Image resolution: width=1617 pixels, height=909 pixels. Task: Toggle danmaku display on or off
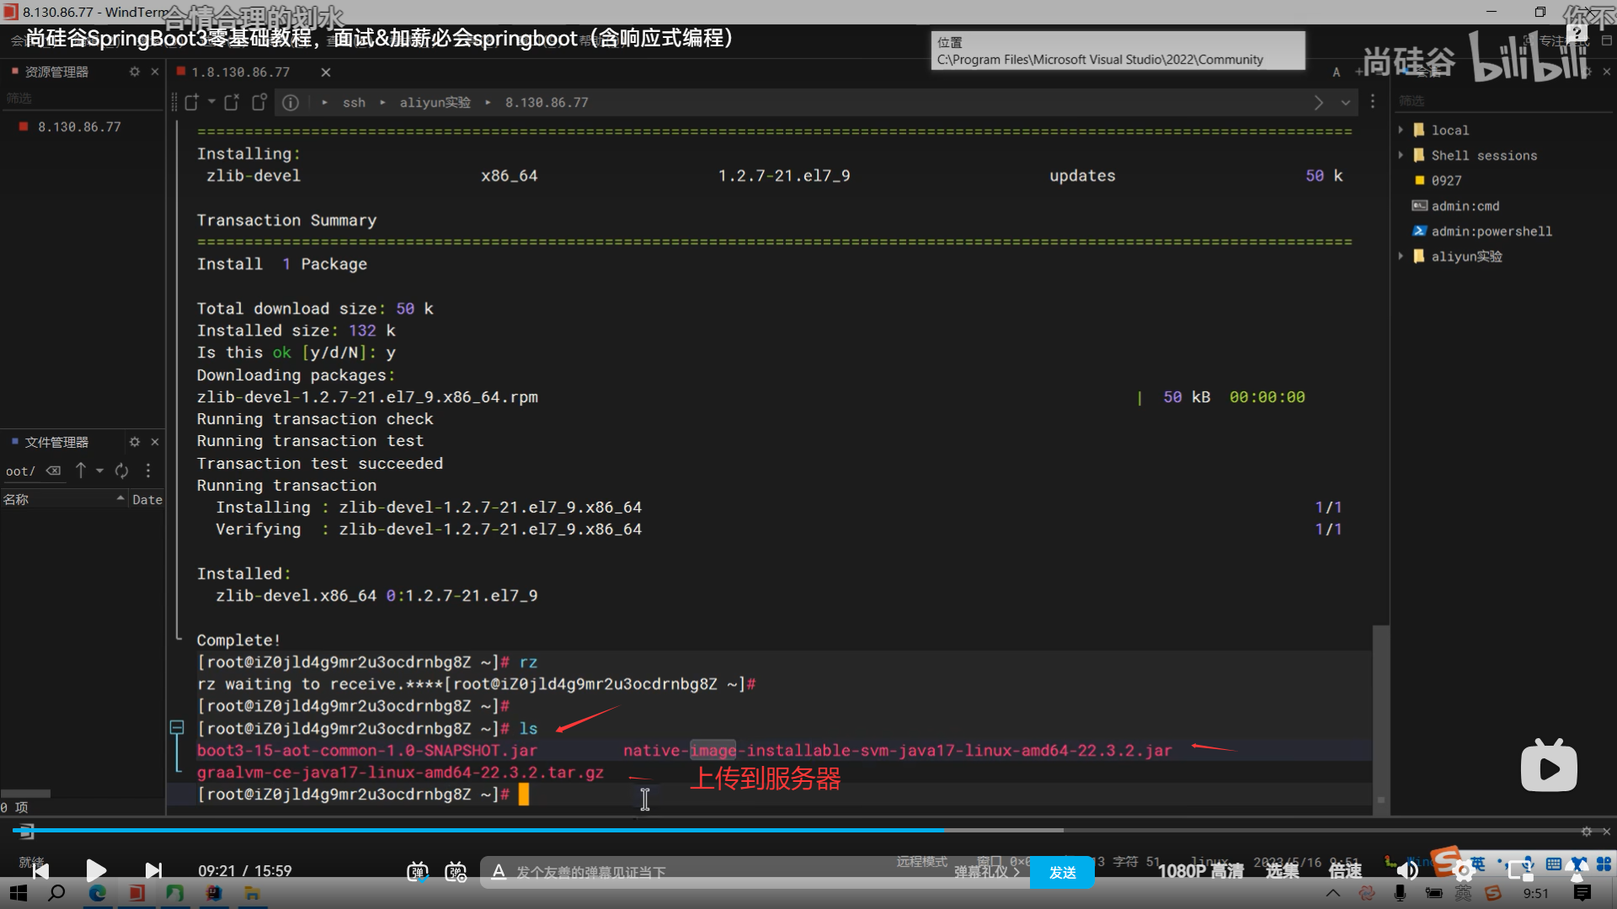tap(418, 872)
